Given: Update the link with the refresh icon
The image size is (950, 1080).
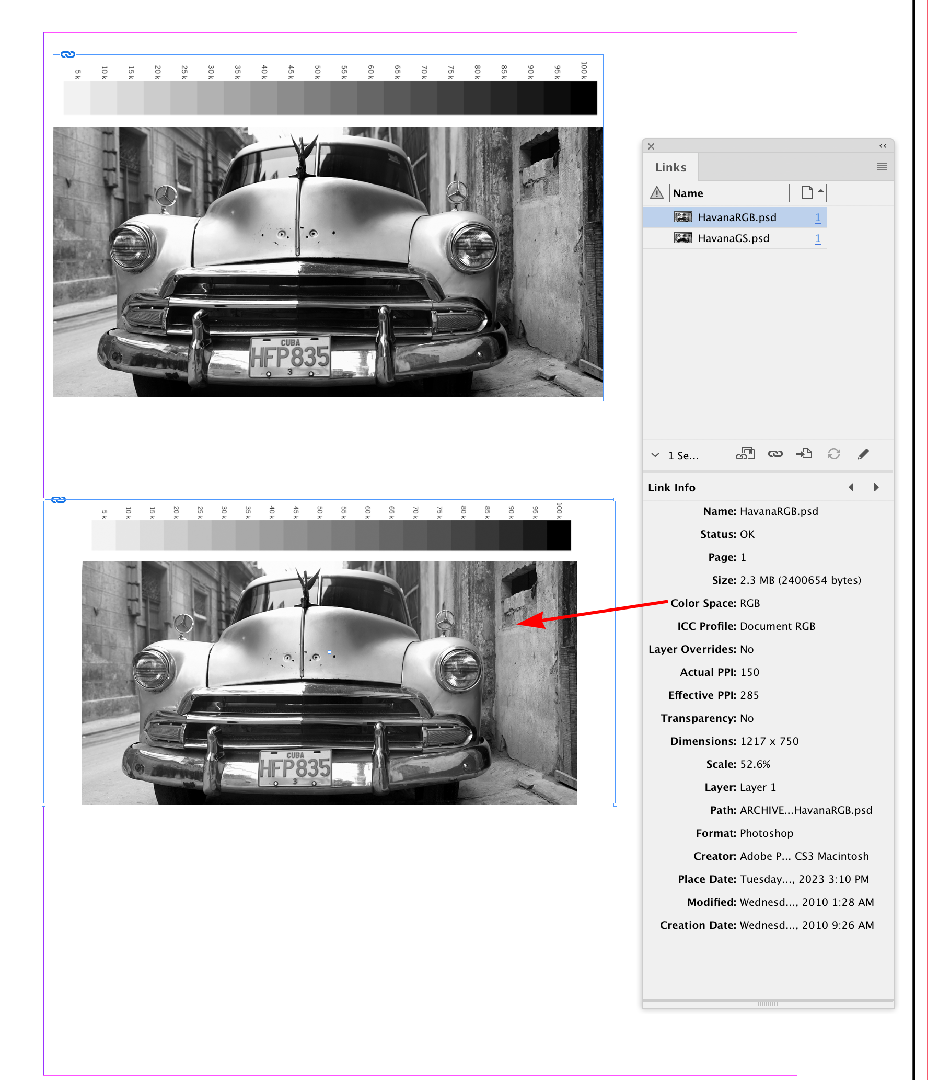Looking at the screenshot, I should 835,454.
